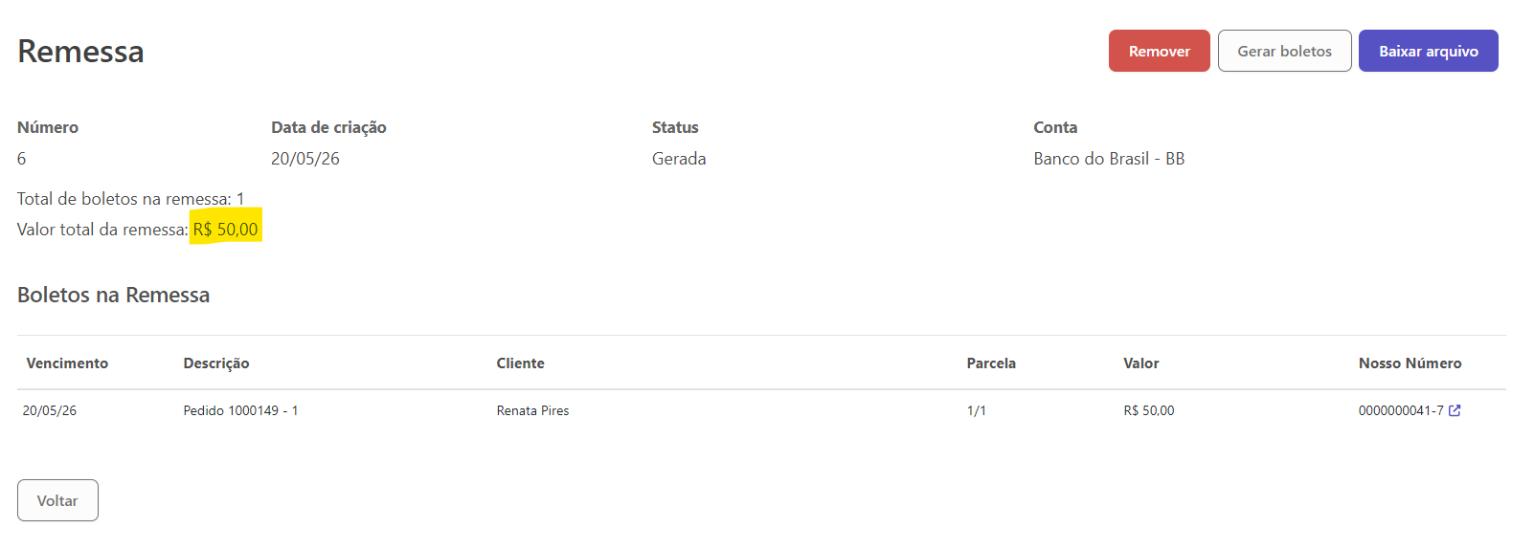Click the Gerada status value
1534x550 pixels.
click(x=679, y=159)
